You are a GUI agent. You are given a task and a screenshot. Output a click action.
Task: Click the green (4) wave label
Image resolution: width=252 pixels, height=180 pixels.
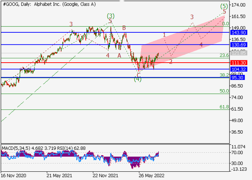click(137, 79)
